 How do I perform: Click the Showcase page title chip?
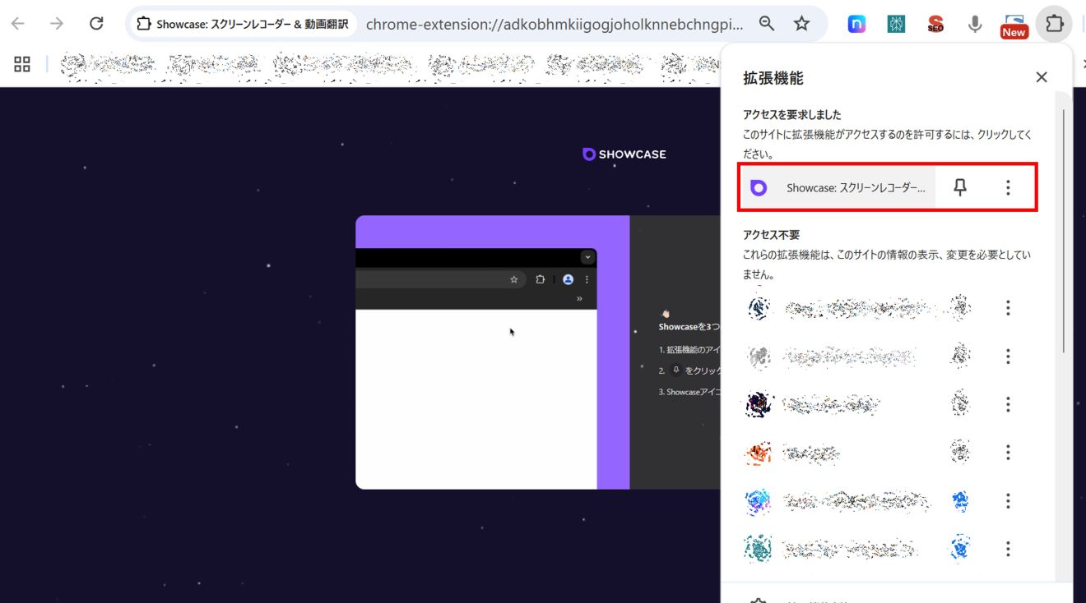pyautogui.click(x=244, y=24)
